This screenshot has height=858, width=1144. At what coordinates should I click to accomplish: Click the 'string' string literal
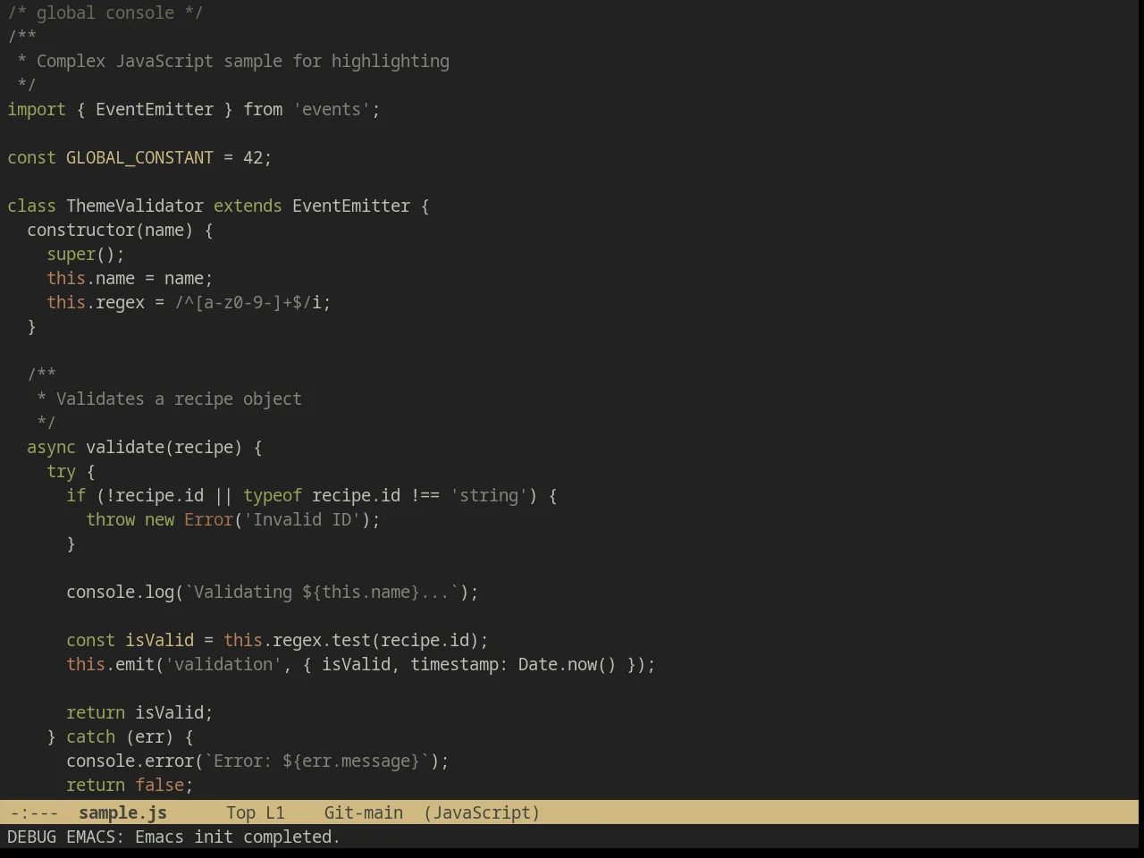(x=489, y=496)
